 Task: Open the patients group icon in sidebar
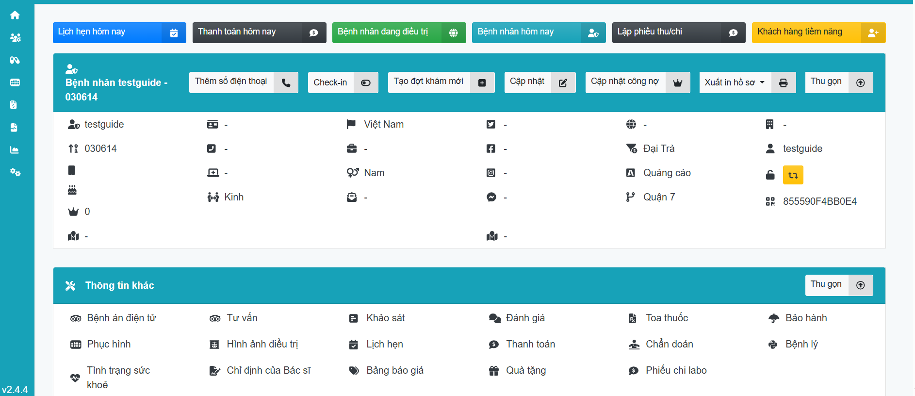15,38
